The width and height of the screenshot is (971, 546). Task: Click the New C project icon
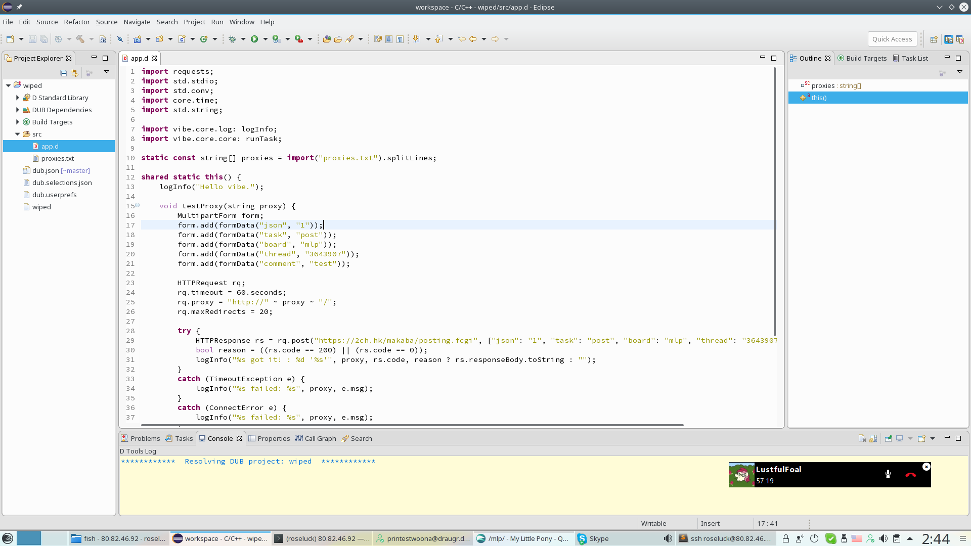point(137,39)
